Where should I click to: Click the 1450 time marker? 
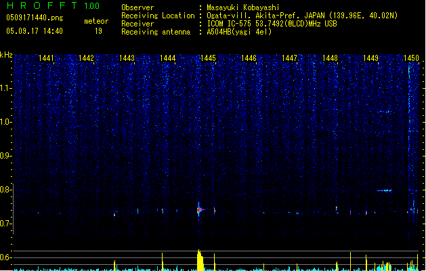point(411,58)
